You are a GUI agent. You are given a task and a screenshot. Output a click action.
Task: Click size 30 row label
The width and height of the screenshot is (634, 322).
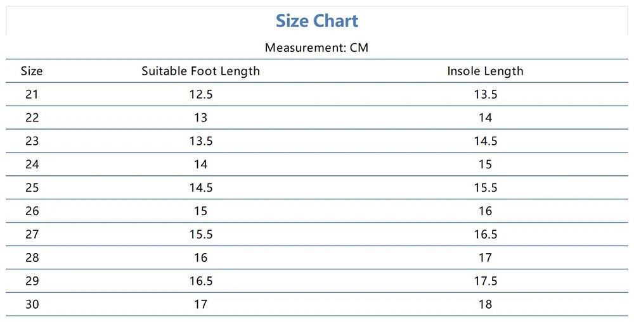[32, 304]
